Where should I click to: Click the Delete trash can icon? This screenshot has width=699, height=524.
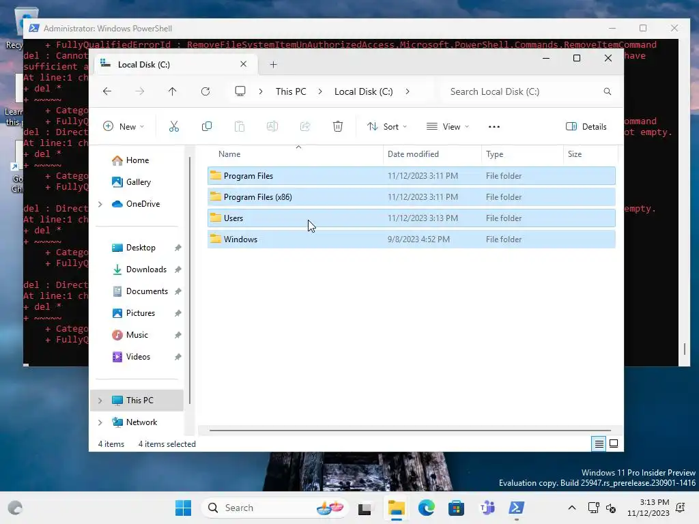[338, 126]
